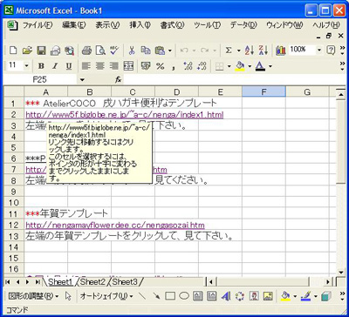Open the データ (Data) menu

click(x=243, y=25)
